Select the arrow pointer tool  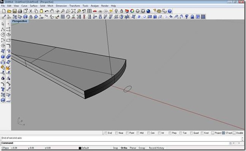[3, 24]
